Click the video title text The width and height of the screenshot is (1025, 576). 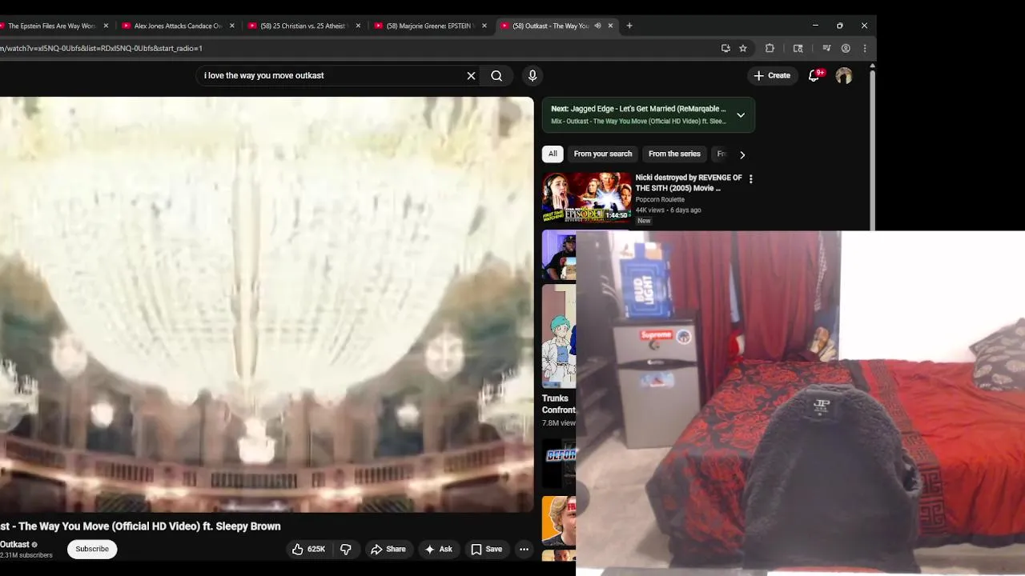coord(140,526)
